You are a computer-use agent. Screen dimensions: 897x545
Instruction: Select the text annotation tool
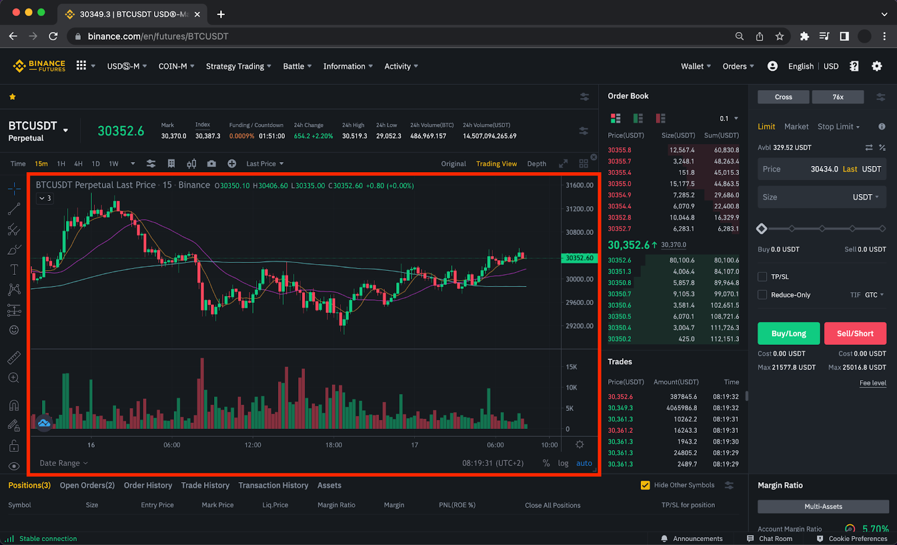14,270
